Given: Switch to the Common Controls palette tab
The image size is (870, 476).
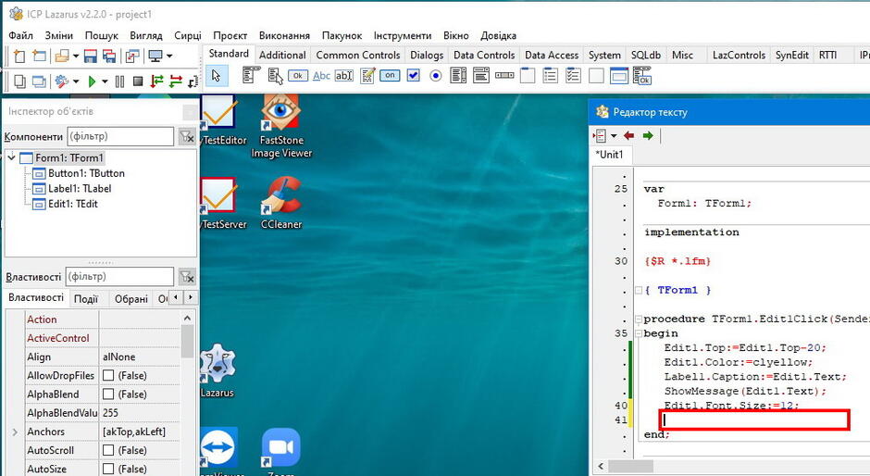Looking at the screenshot, I should [358, 55].
